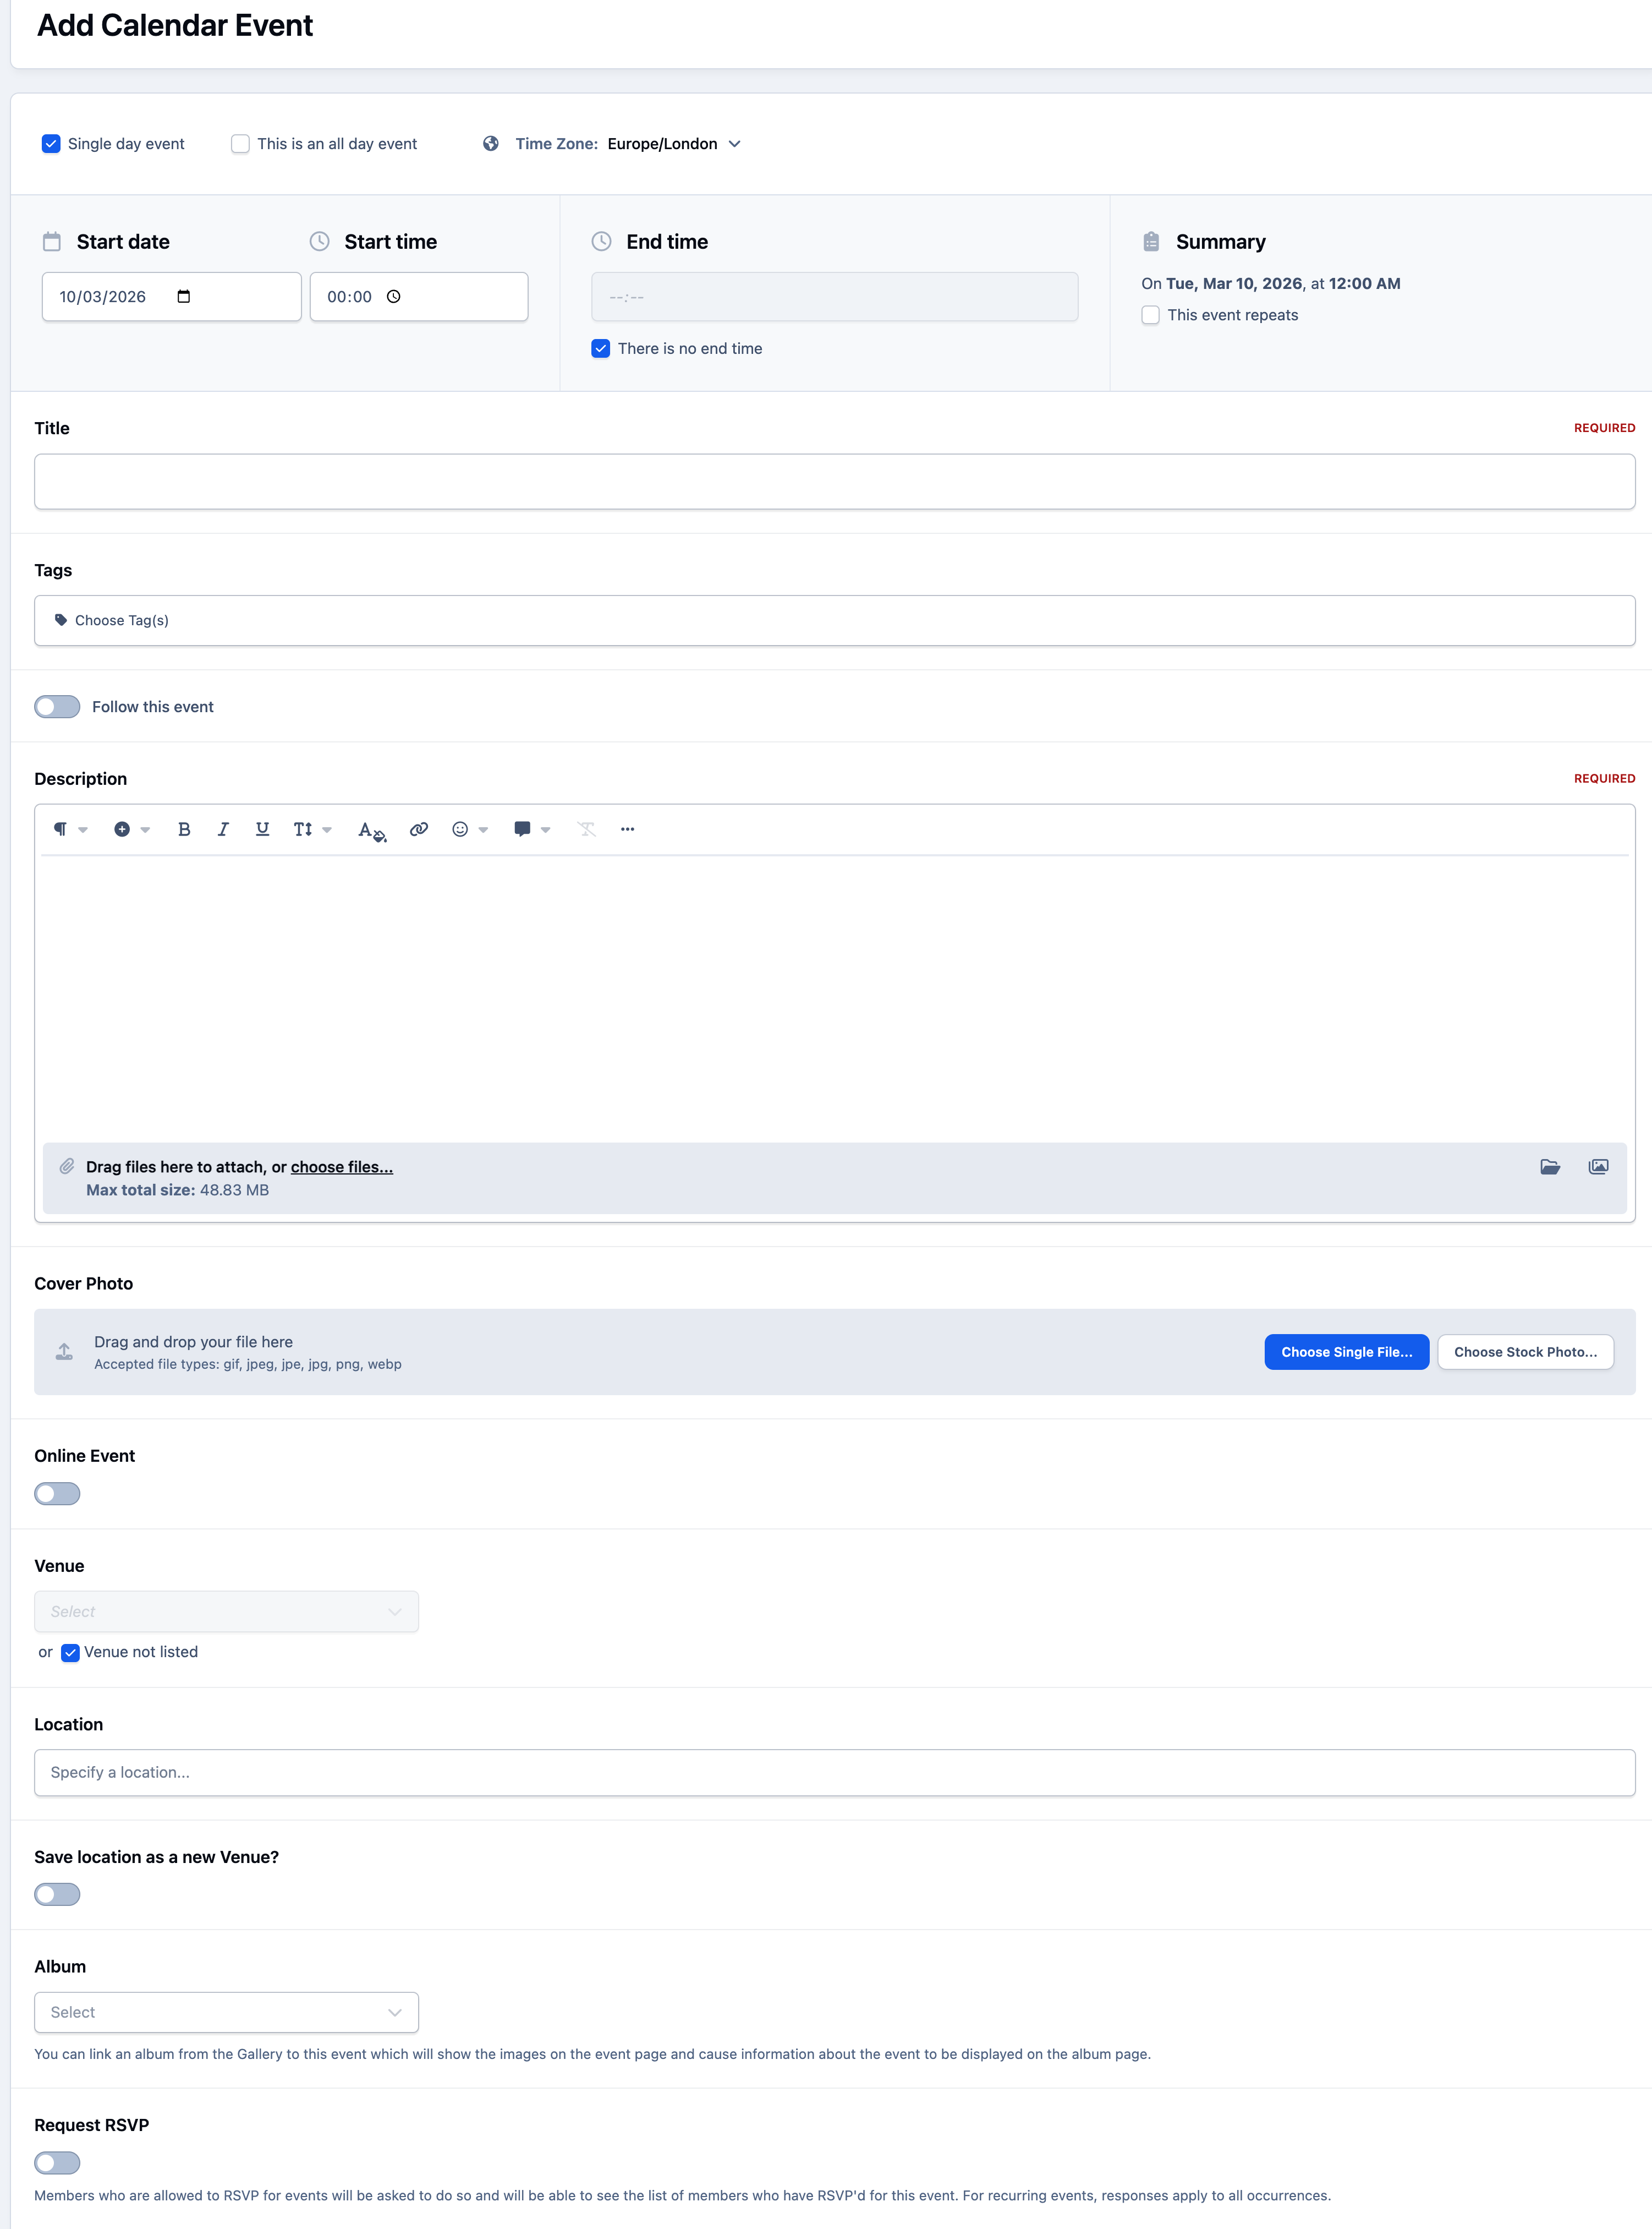Open the Europe/London time zone dropdown
Image resolution: width=1652 pixels, height=2229 pixels.
click(x=674, y=144)
